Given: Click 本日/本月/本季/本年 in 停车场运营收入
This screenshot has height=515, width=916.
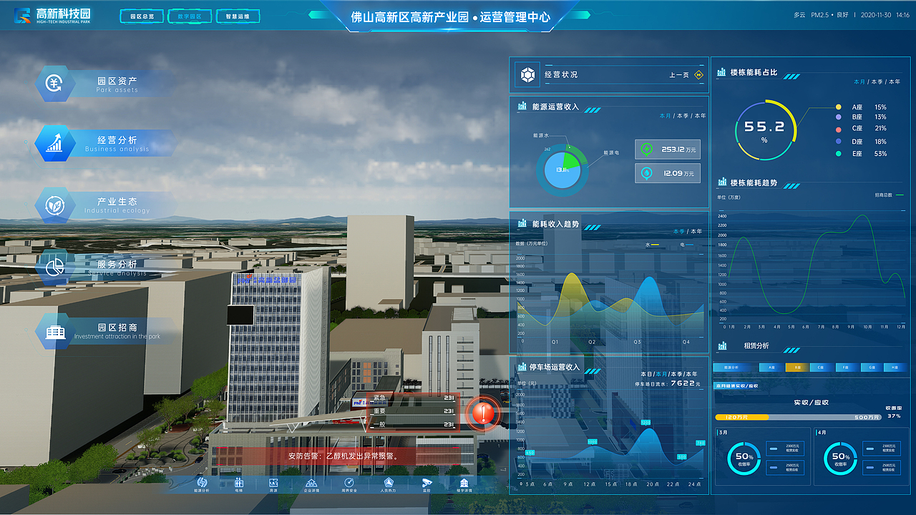Looking at the screenshot, I should tap(669, 374).
